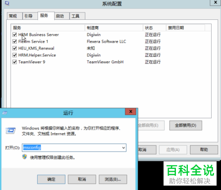Image resolution: width=221 pixels, height=190 pixels.
Task: Click Digiwin cell in HRM Business Server row
Action: 94,35
